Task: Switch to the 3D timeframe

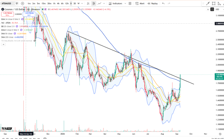Action: (x=74, y=3)
